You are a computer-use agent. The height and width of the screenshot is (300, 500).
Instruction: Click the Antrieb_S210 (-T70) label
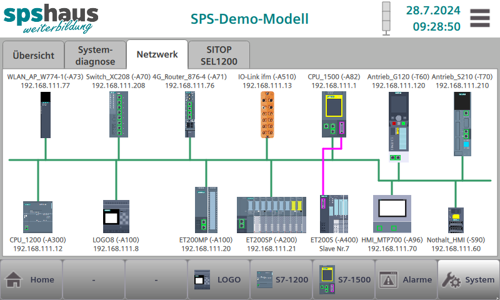pyautogui.click(x=462, y=77)
